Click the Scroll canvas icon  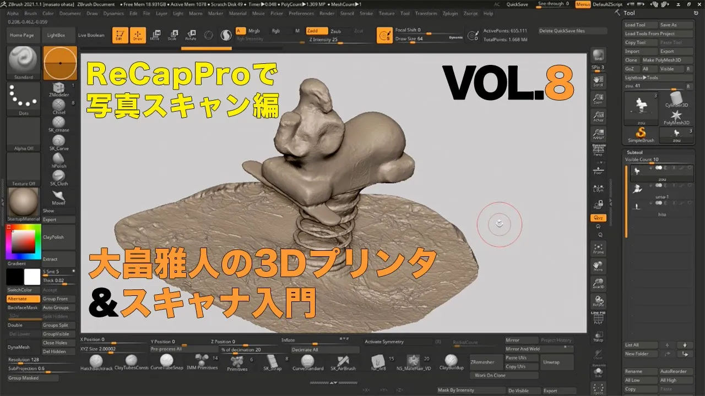point(598,81)
